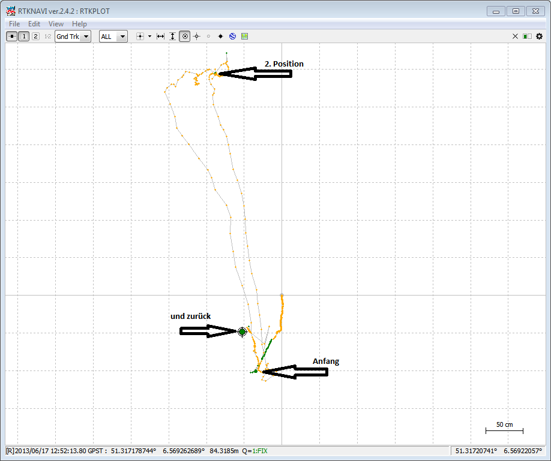Open options with the gear icon
The height and width of the screenshot is (461, 551).
click(x=539, y=37)
